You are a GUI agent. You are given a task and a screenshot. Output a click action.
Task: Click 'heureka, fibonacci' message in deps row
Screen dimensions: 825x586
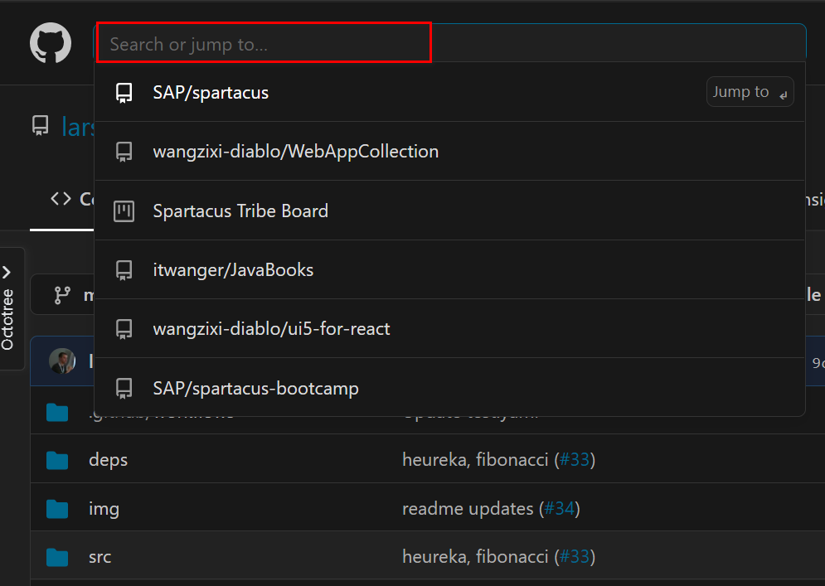click(475, 460)
